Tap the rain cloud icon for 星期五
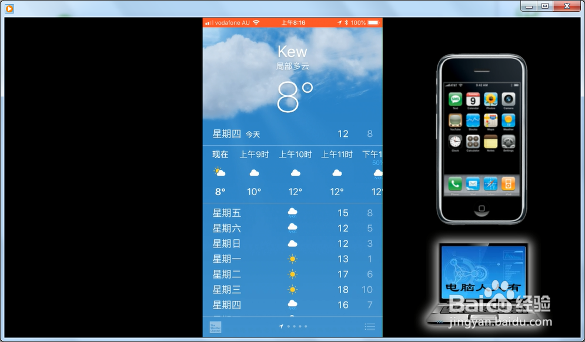Viewport: 585px width, 342px height. point(293,213)
